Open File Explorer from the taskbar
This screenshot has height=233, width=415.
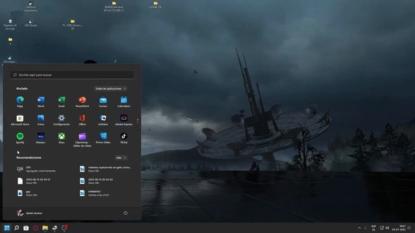point(45,228)
